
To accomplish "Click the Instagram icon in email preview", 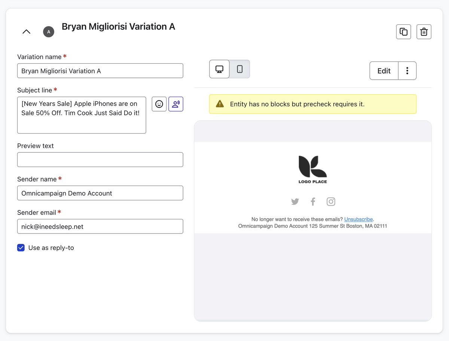I will click(331, 202).
